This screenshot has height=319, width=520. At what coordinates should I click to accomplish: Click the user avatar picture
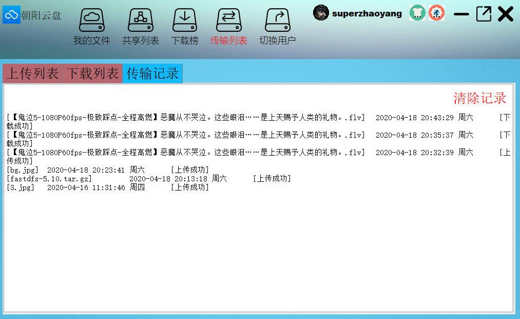click(321, 13)
